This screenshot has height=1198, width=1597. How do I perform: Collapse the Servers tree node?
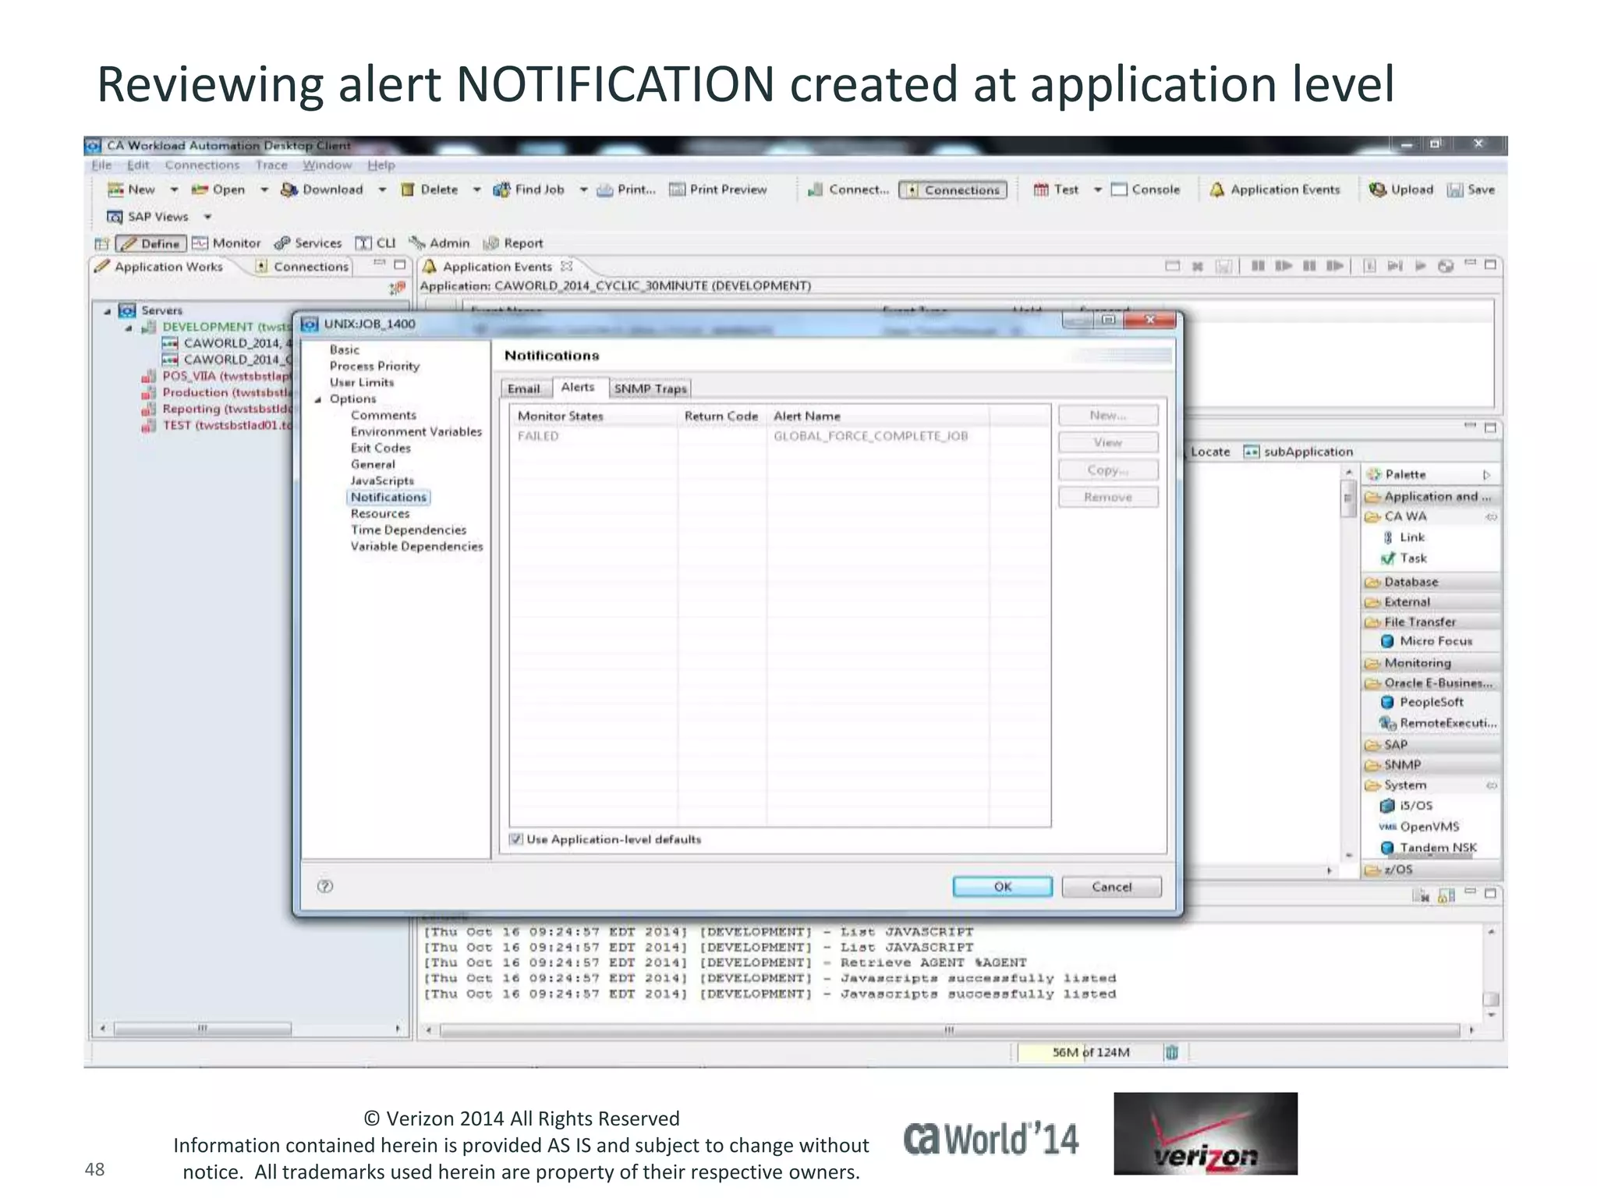click(x=108, y=310)
